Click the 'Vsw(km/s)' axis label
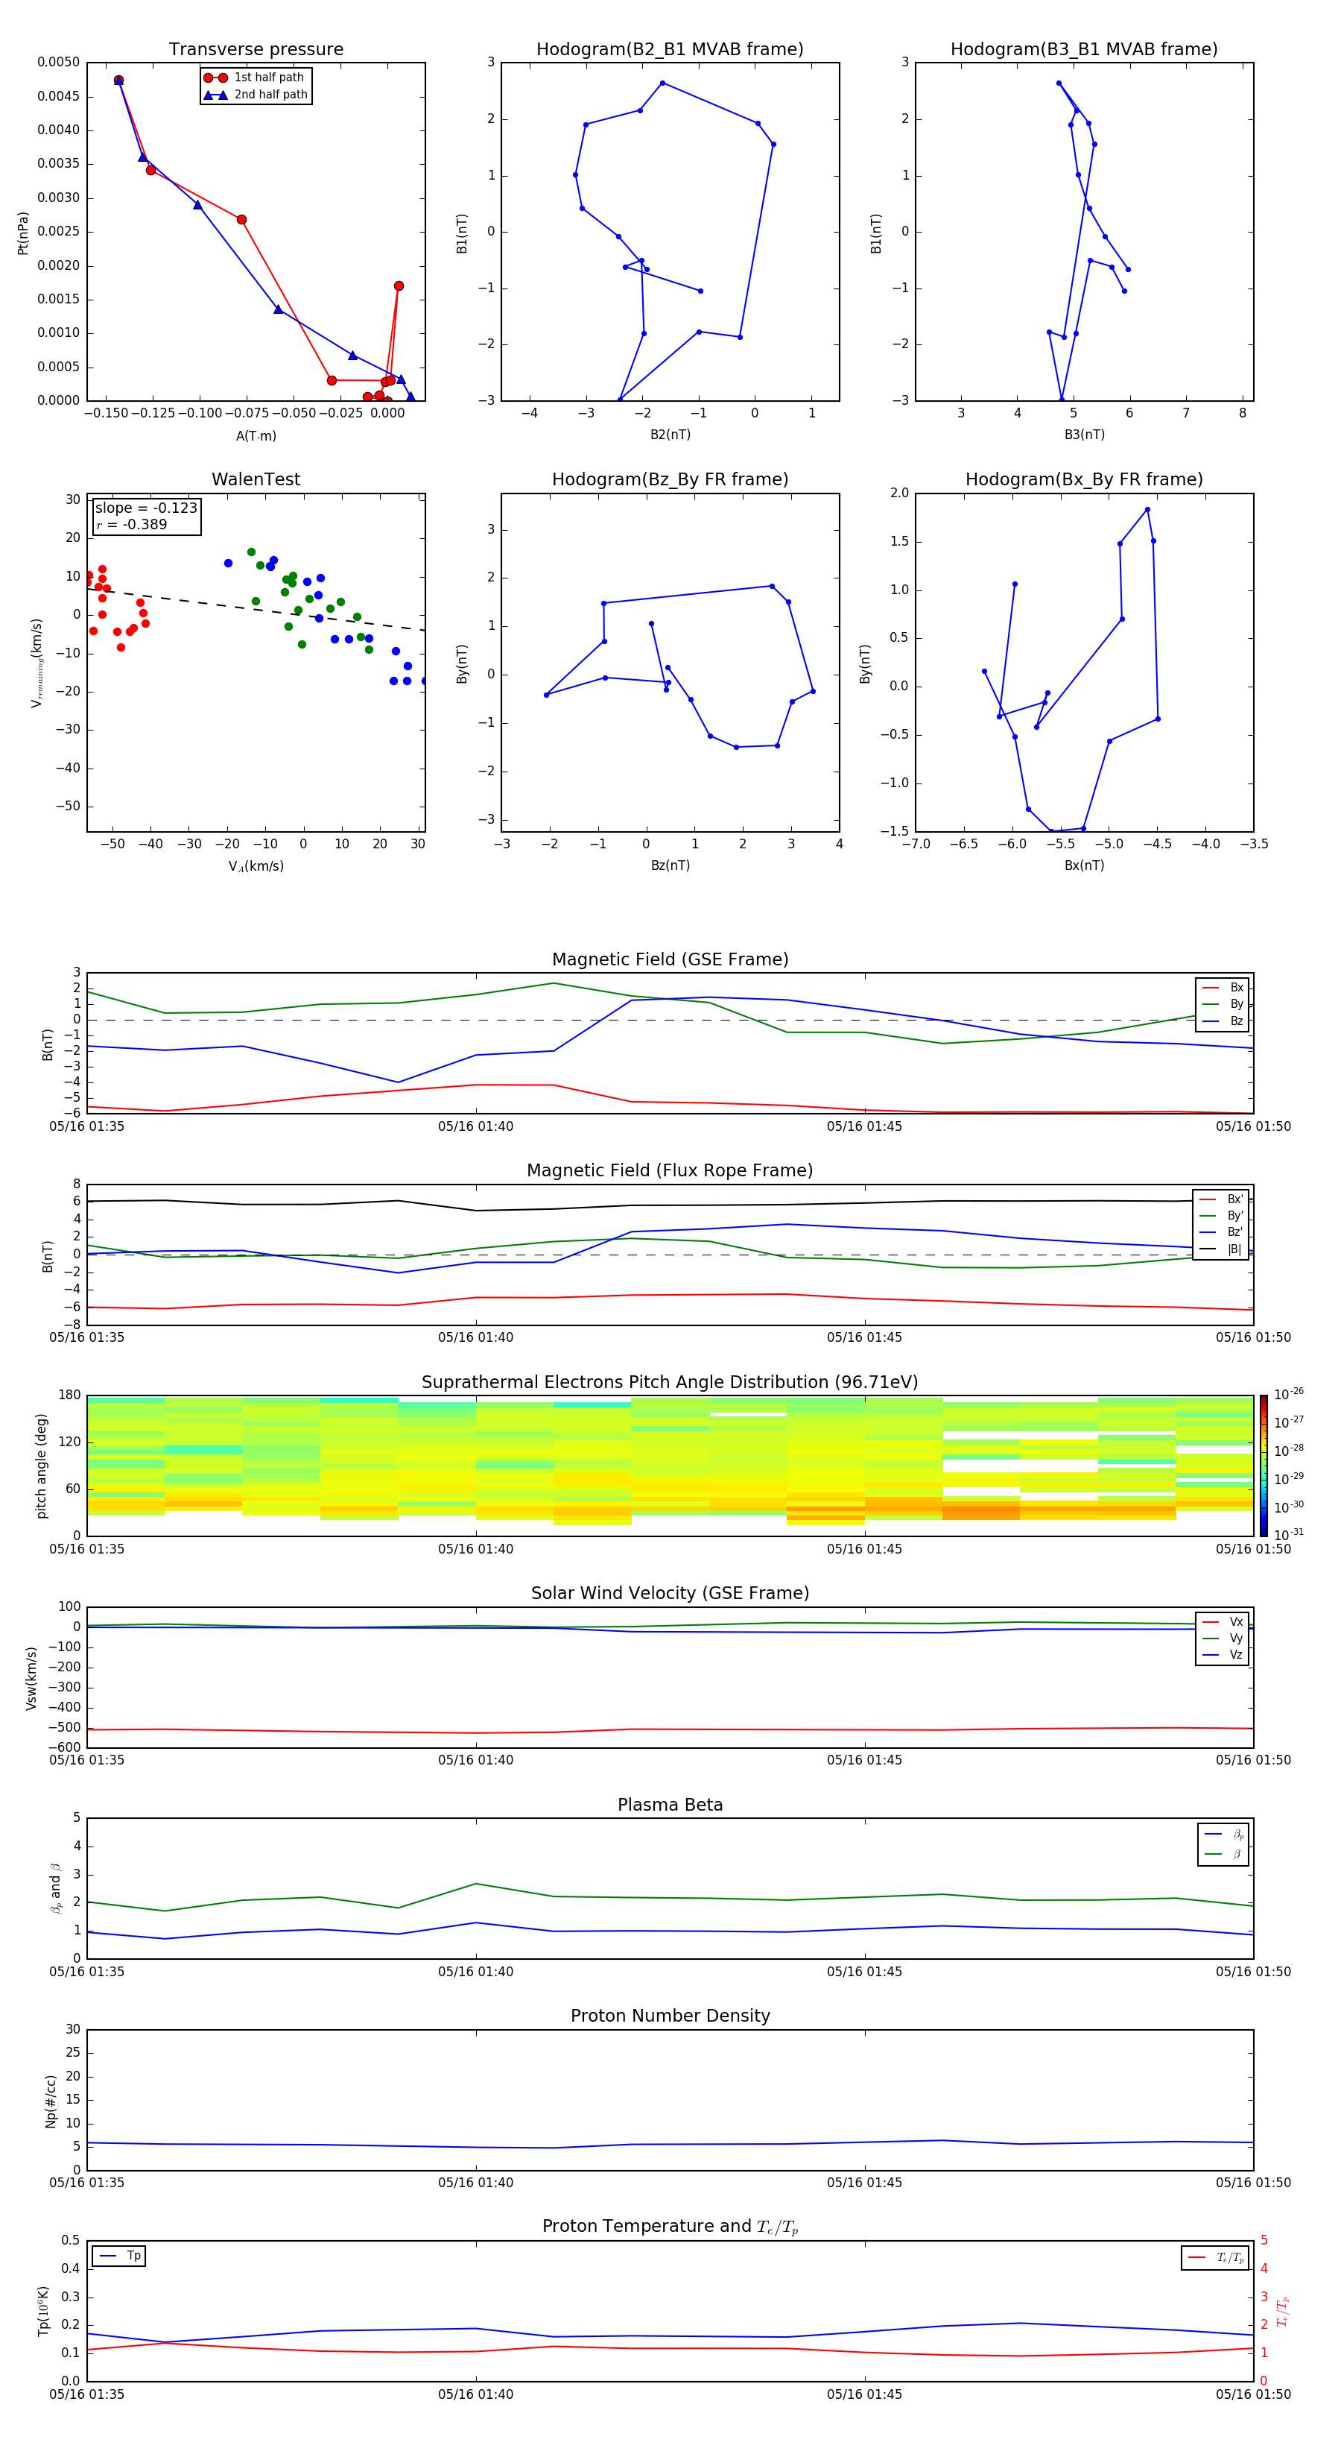Viewport: 1341px width, 2460px height. pos(31,1677)
